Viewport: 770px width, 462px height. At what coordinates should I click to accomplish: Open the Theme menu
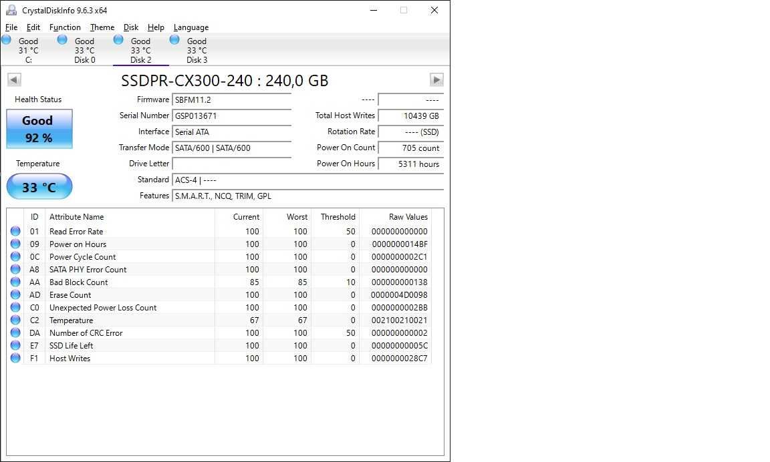coord(102,27)
